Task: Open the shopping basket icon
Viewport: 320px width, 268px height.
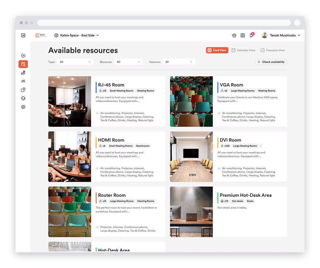Action: [234, 36]
